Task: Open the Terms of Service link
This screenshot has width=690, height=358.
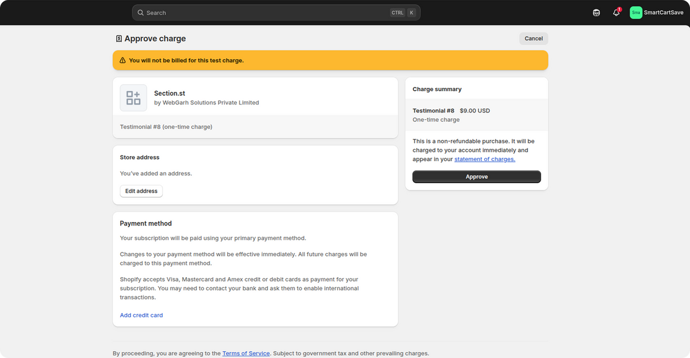Action: coord(246,353)
